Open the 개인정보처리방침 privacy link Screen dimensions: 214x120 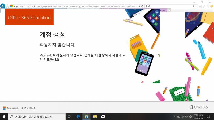point(28,108)
